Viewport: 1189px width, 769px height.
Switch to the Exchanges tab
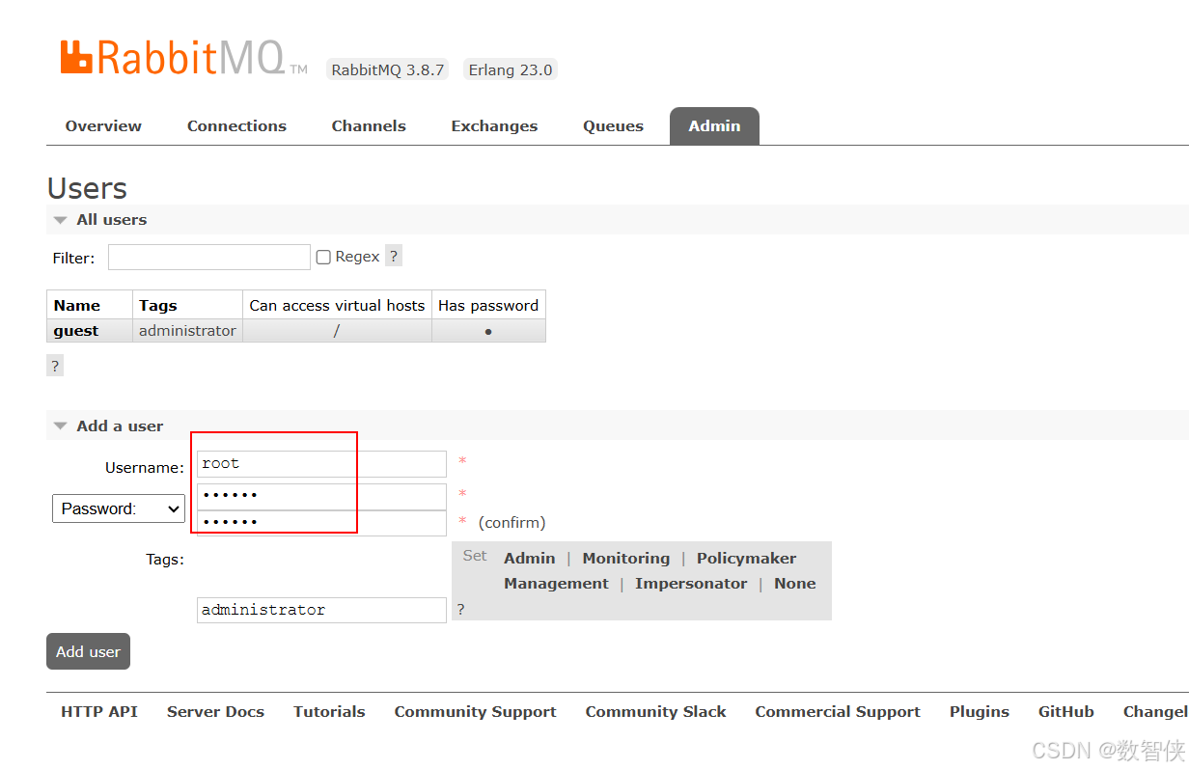pyautogui.click(x=494, y=125)
